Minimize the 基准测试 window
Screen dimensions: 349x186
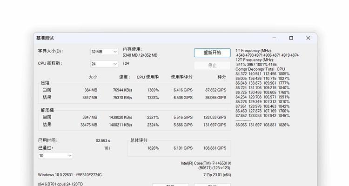click(x=274, y=38)
